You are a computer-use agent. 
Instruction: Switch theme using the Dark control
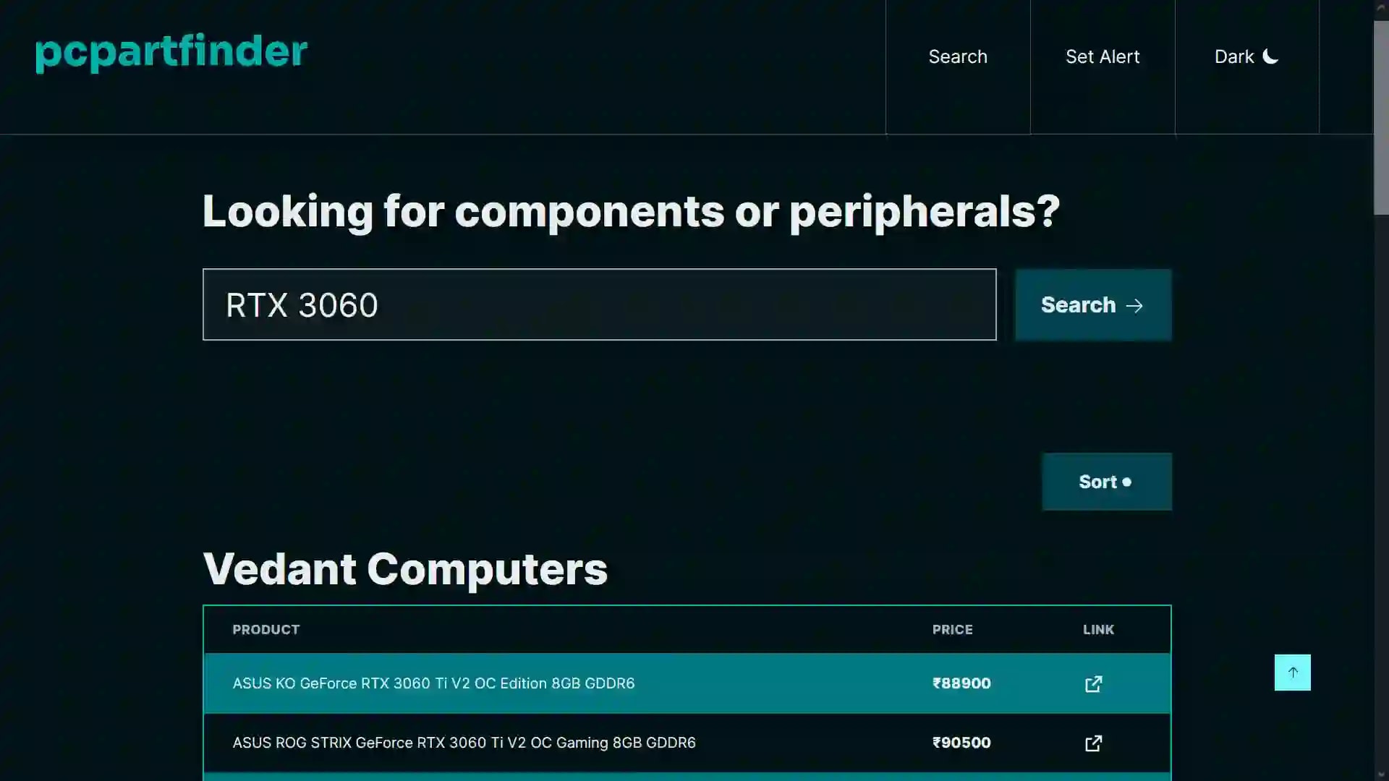click(x=1246, y=56)
